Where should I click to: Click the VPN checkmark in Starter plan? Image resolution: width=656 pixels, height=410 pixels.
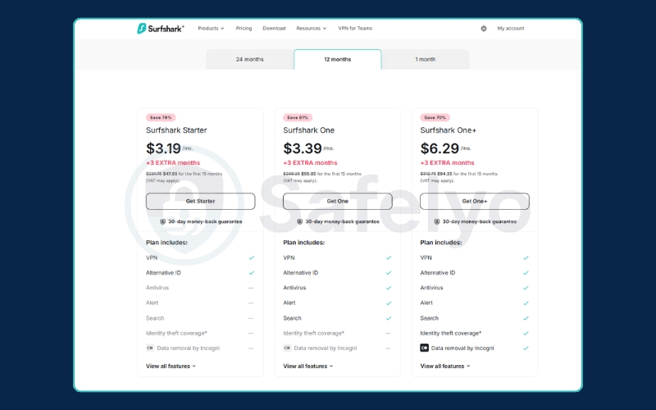click(x=252, y=257)
